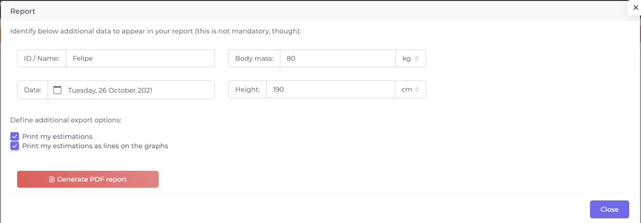Click the Height field showing 190
Image resolution: width=641 pixels, height=223 pixels.
(331, 89)
